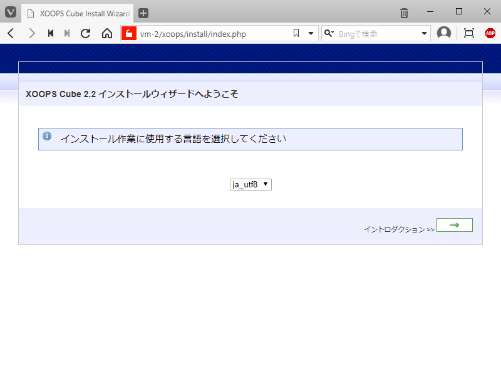Click the XOOPS Cube 2.2 wizard heading
The width and height of the screenshot is (501, 376).
[132, 94]
